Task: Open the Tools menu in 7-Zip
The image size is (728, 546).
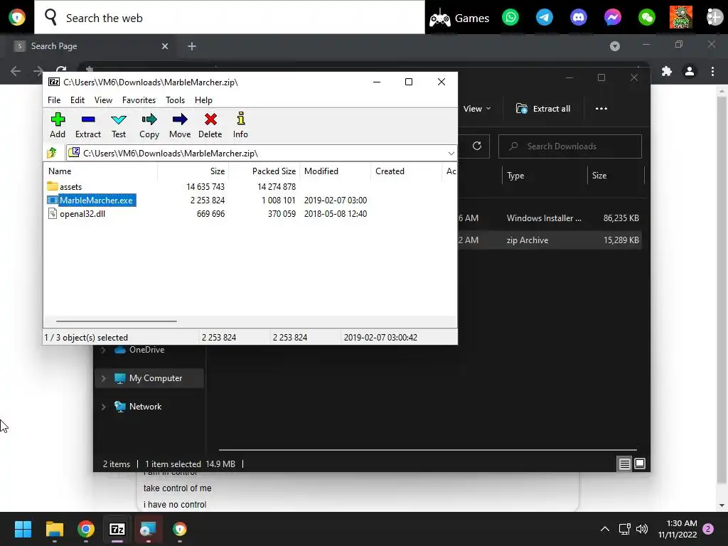Action: click(175, 100)
